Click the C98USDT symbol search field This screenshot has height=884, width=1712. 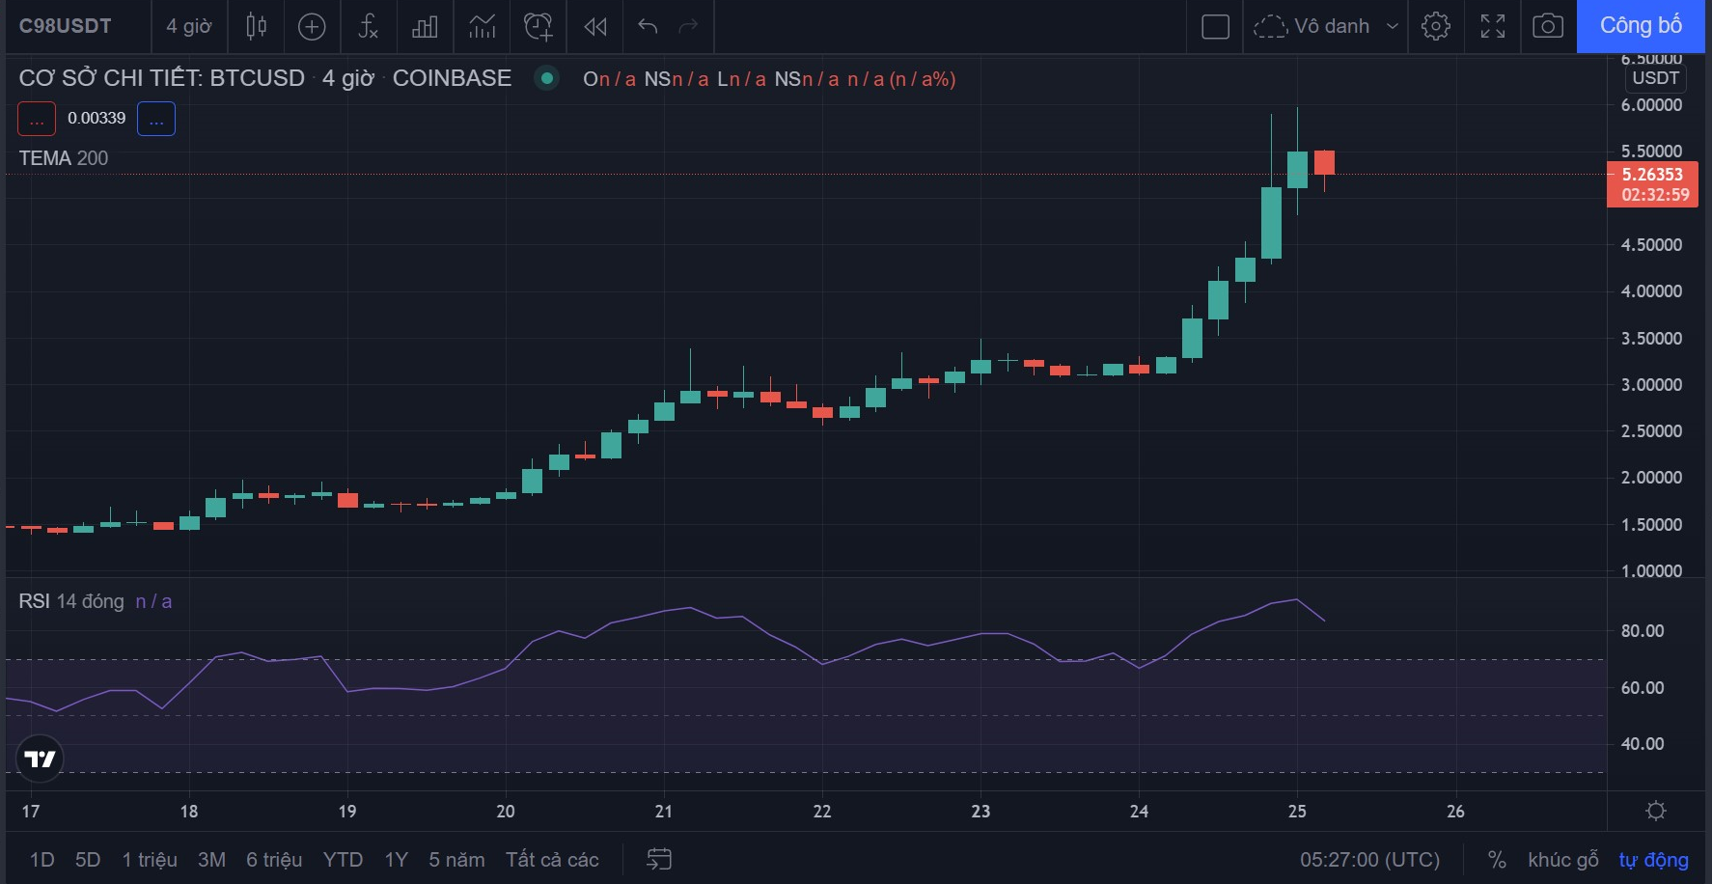pyautogui.click(x=66, y=26)
